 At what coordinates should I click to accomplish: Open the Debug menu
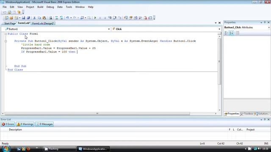(50, 7)
